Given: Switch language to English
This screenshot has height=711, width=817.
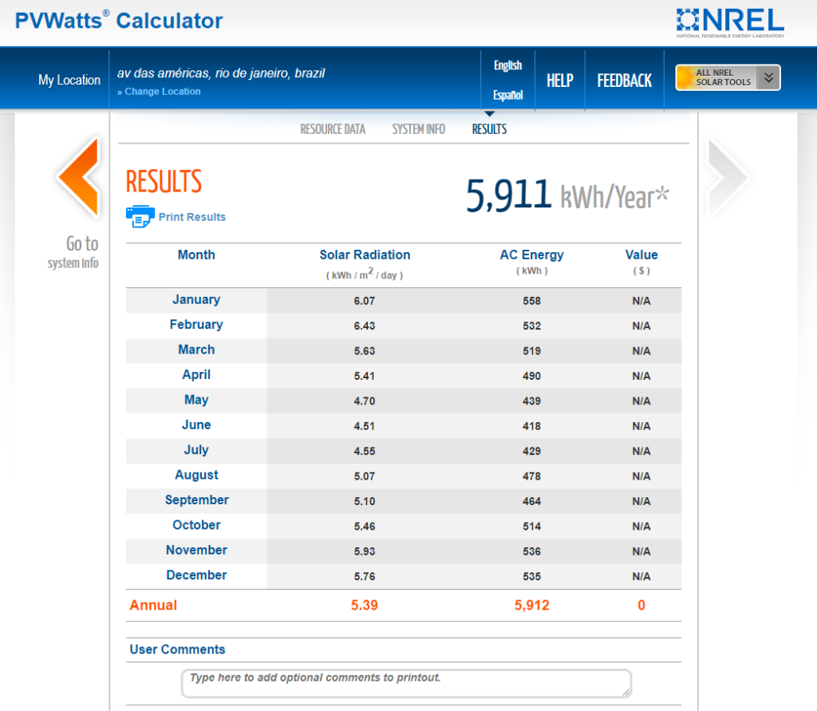Looking at the screenshot, I should (x=508, y=65).
